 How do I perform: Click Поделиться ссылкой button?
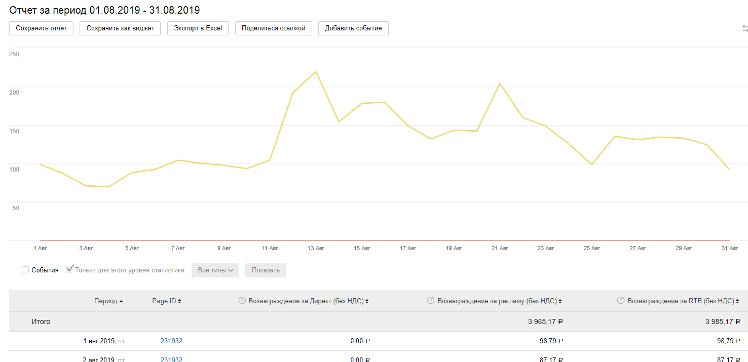(x=273, y=28)
